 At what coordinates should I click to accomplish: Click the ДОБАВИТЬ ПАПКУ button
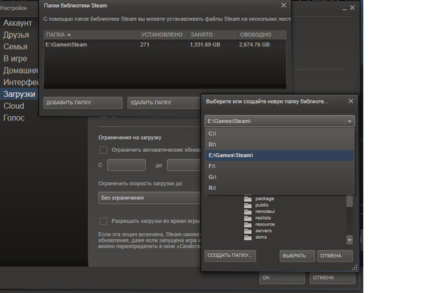coord(83,103)
